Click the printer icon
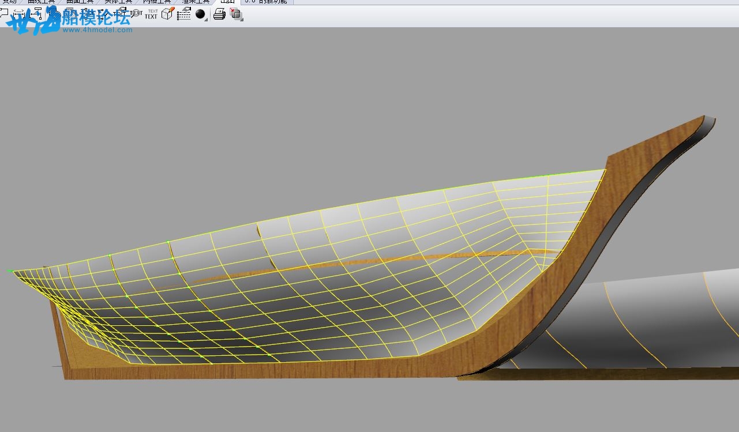 click(219, 14)
